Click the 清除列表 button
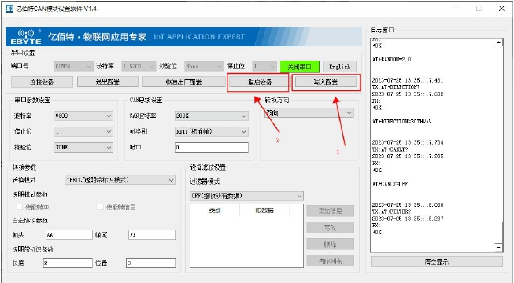Screen dimensions: 514x283 (330, 261)
